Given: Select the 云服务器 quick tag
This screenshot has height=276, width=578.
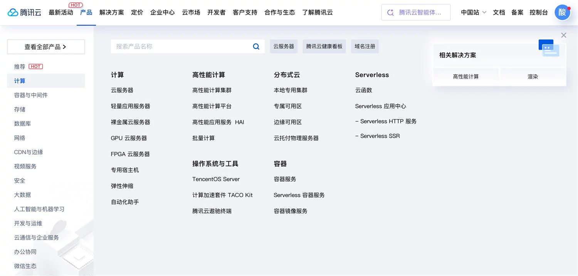Looking at the screenshot, I should 284,46.
